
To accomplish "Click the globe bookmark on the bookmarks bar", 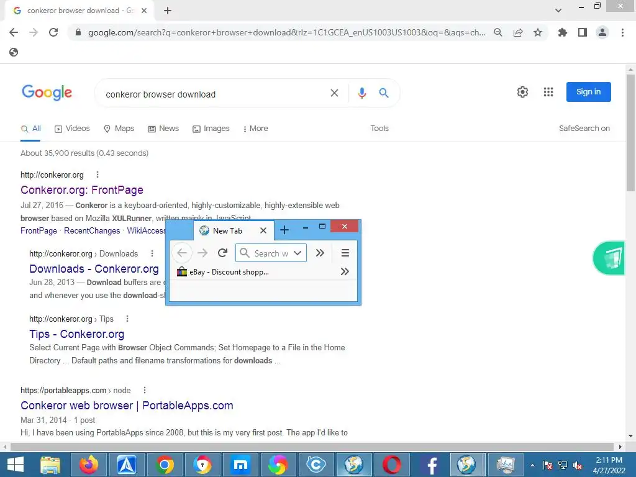I will point(14,52).
